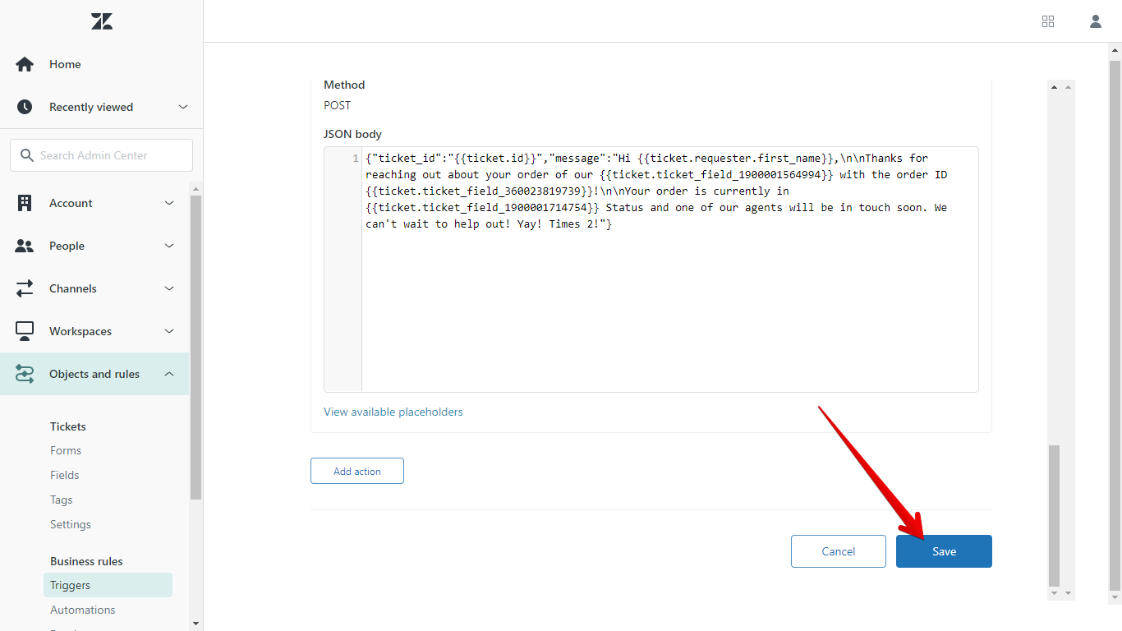Focus the Search Admin Center field
1122x631 pixels.
pos(102,155)
